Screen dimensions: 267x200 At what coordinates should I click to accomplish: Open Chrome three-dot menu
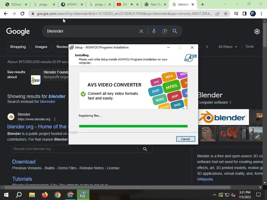261,14
